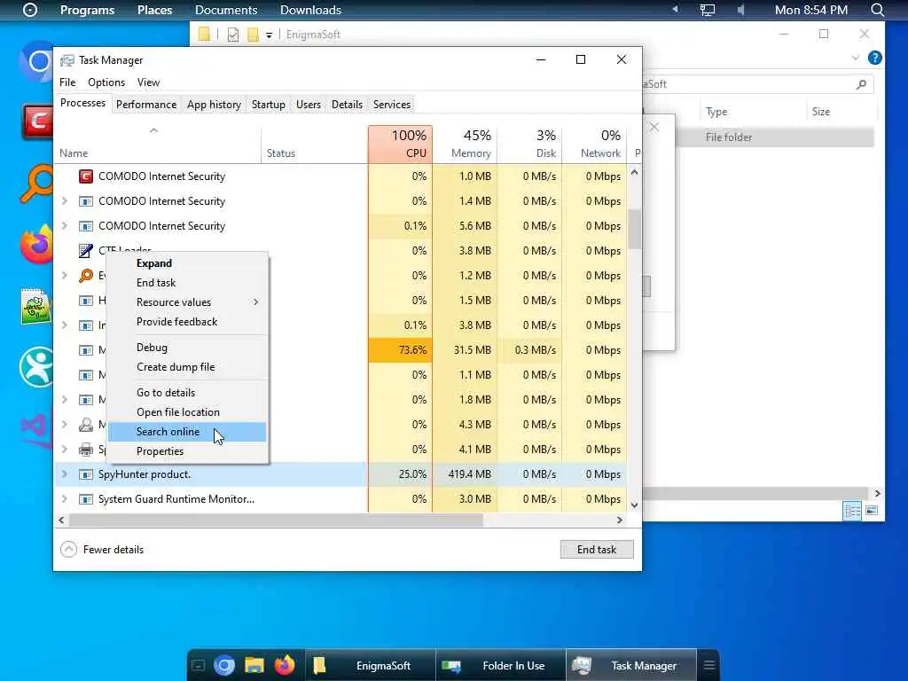
Task: Click Task Manager horizontal scrollbar thumb
Action: point(277,520)
